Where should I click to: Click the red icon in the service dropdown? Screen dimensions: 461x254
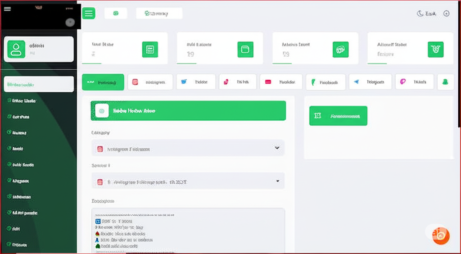[x=100, y=182]
